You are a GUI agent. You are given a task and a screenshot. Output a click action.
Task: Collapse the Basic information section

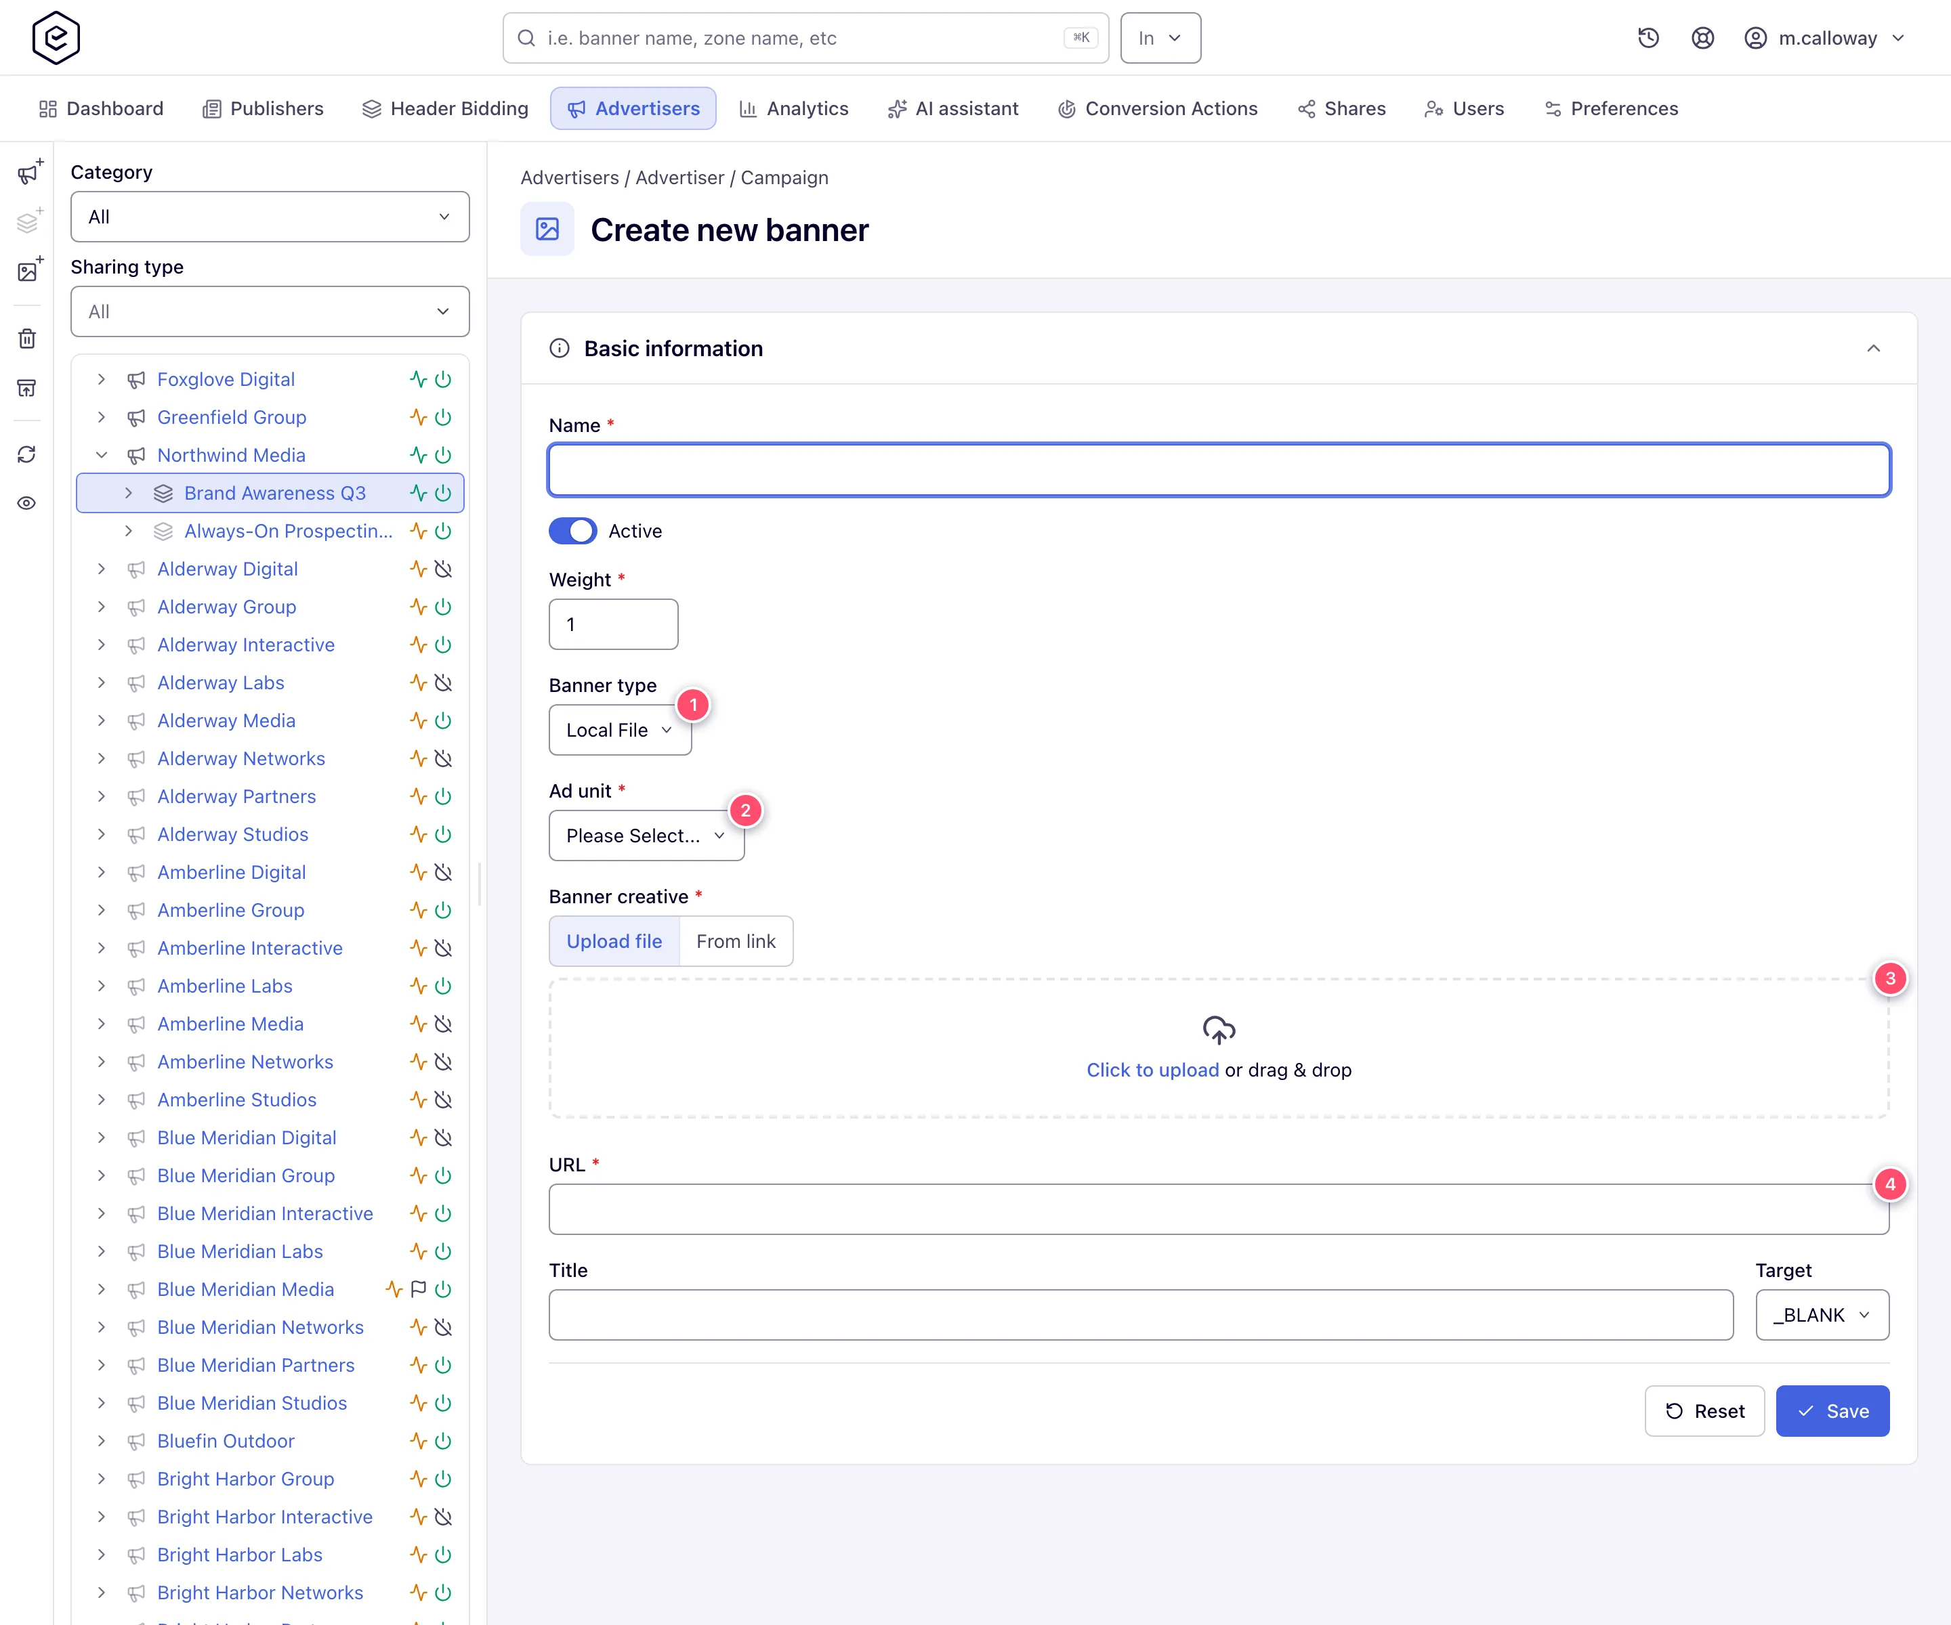(x=1873, y=348)
